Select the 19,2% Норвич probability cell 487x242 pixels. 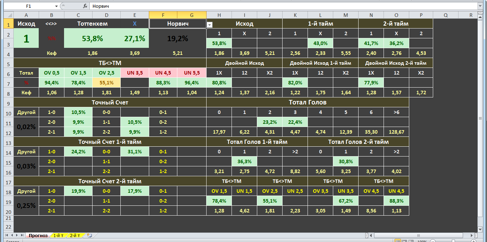(178, 39)
